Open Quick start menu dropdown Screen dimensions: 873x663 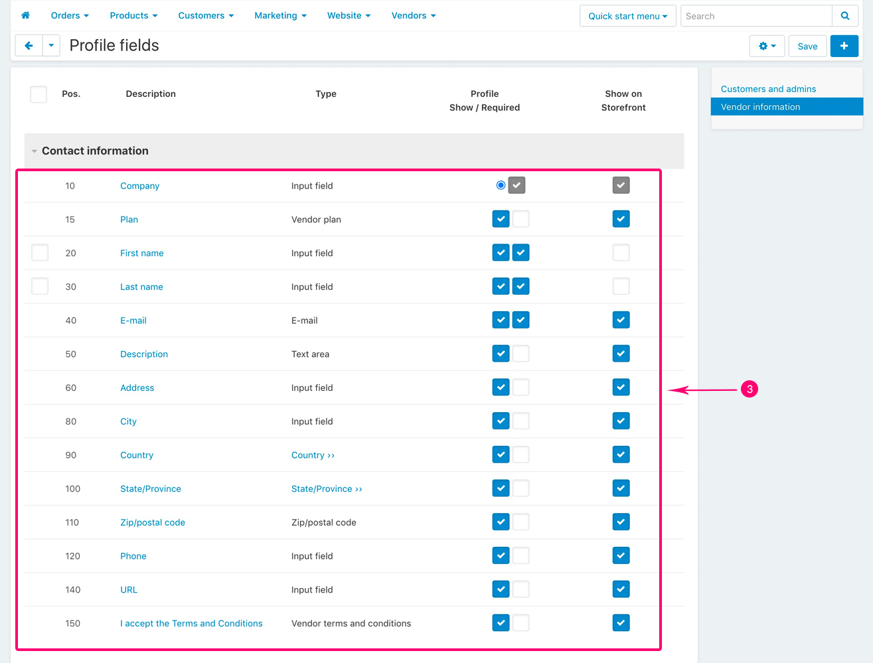pos(627,16)
